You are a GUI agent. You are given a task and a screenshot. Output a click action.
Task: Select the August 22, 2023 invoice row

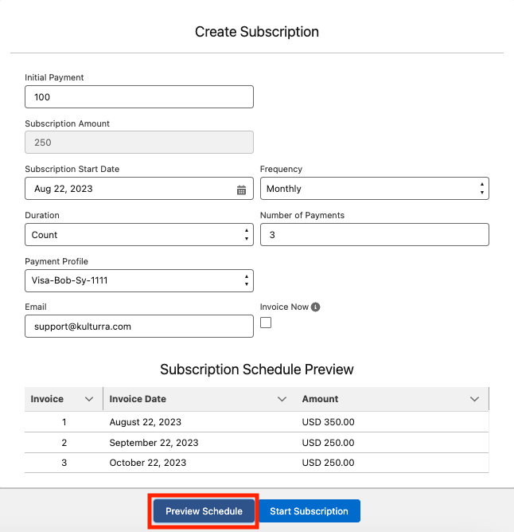pos(256,422)
